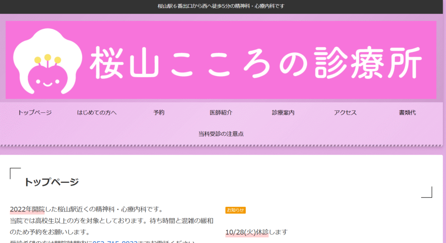This screenshot has width=446, height=243.
Task: Click the トップページ page heading
Action: point(51,182)
